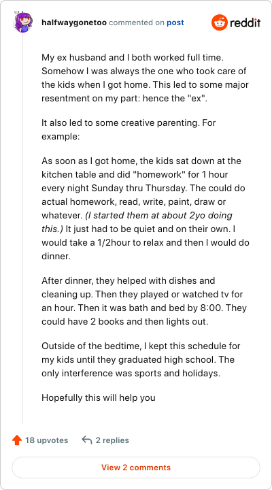Upvote using the orange up arrow
This screenshot has height=490, width=272.
16,440
